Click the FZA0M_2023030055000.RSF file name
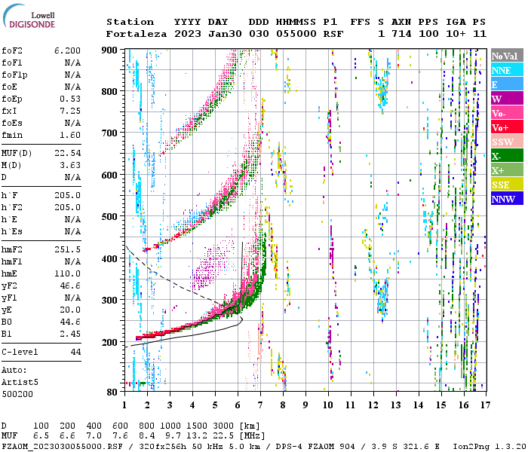528x452 pixels. (62, 447)
